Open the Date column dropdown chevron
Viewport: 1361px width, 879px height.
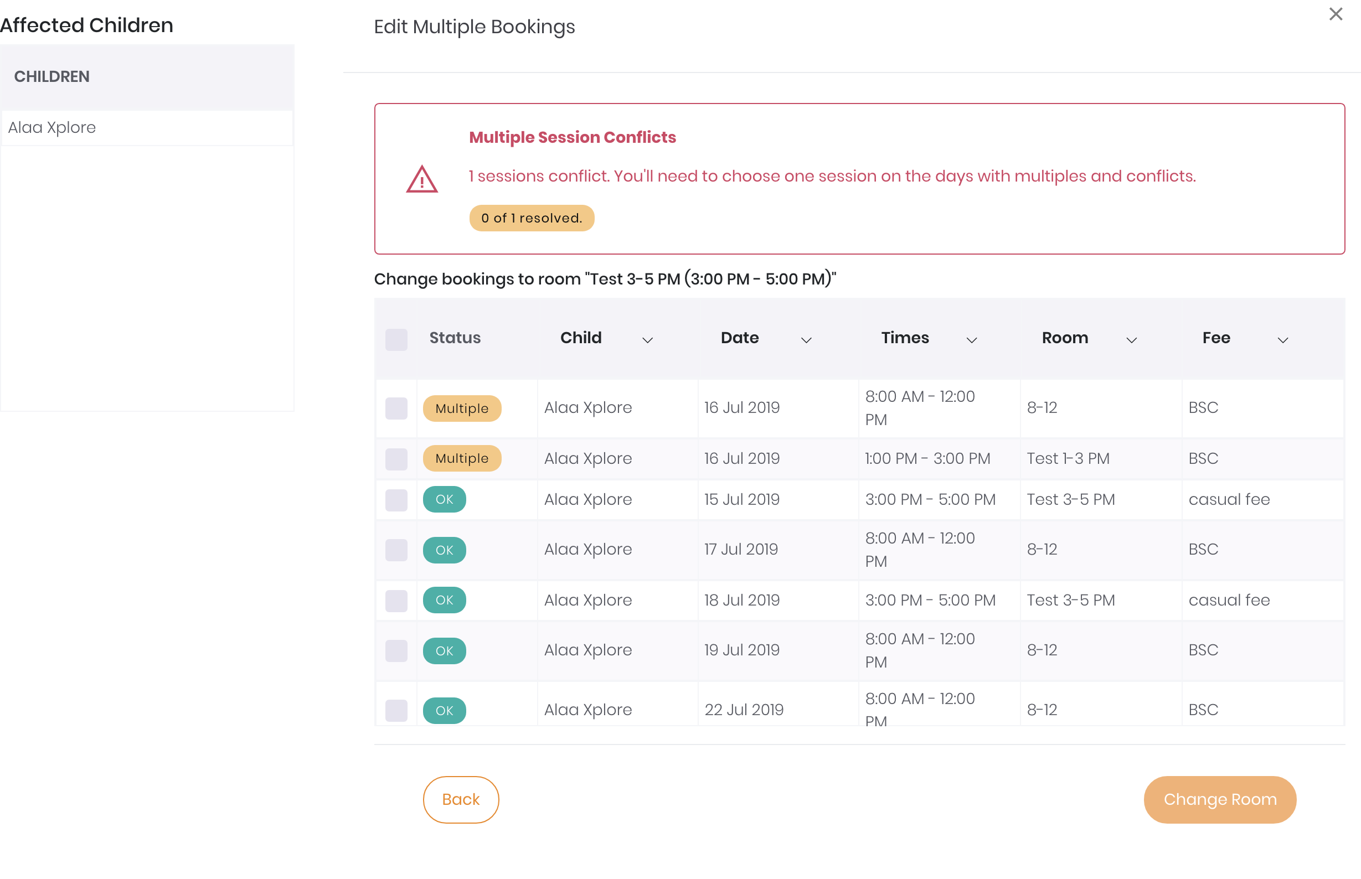[x=806, y=340]
